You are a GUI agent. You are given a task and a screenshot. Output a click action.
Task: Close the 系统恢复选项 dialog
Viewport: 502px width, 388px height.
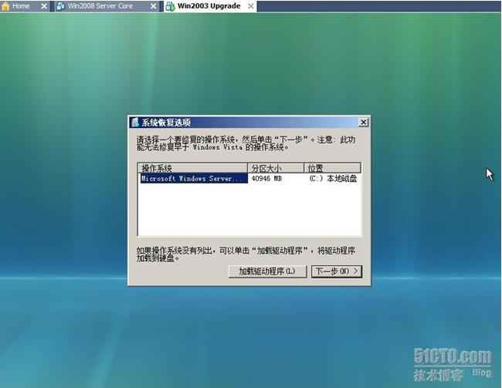point(363,122)
